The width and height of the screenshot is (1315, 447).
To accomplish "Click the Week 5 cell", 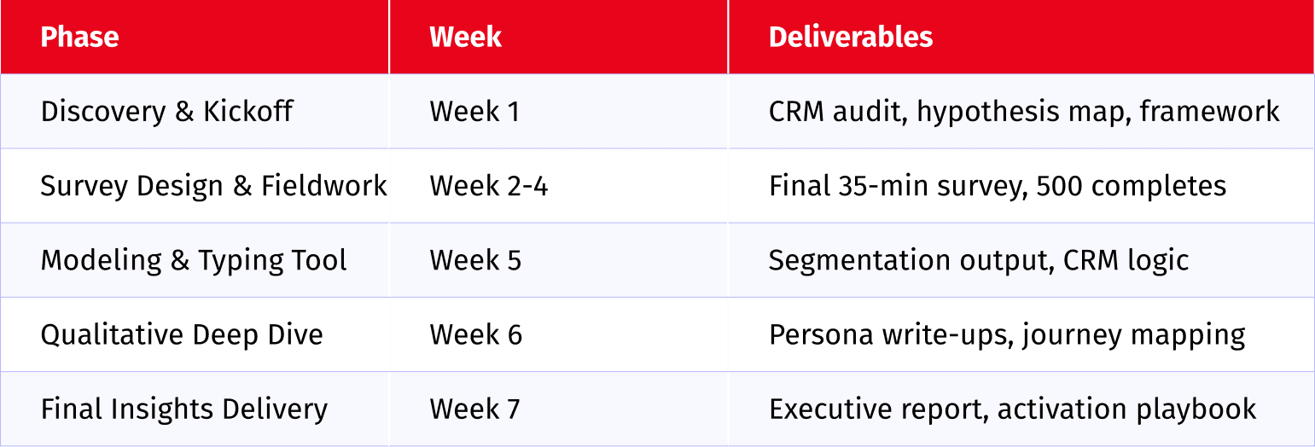I will pos(558,260).
